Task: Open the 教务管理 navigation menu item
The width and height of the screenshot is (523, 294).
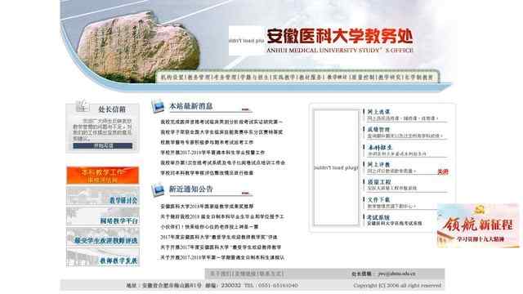Action: point(199,78)
